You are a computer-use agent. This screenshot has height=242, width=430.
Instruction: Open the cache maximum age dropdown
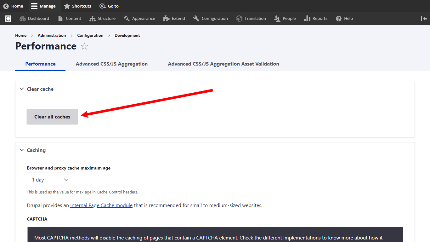50,180
